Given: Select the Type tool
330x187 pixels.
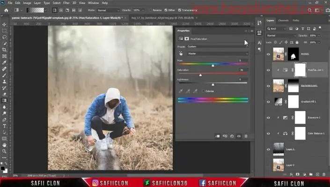Looking at the screenshot, I should [x=4, y=126].
